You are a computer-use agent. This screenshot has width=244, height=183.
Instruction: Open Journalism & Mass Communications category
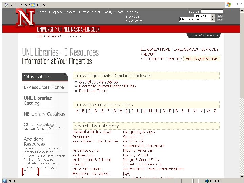154,169
